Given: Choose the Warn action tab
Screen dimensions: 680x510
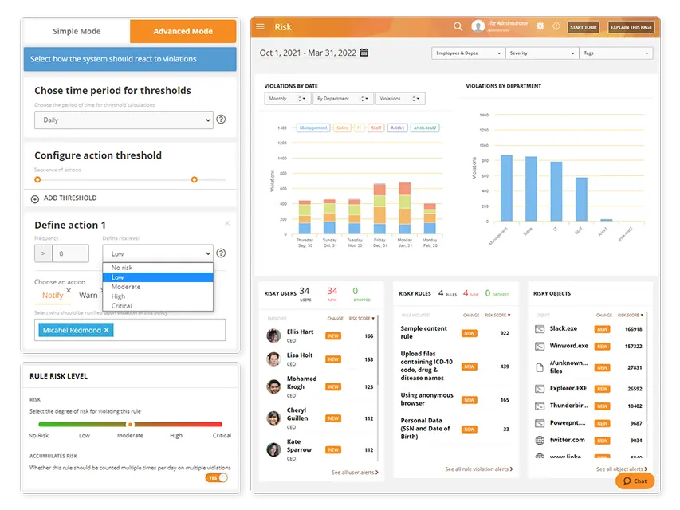Looking at the screenshot, I should click(x=88, y=296).
